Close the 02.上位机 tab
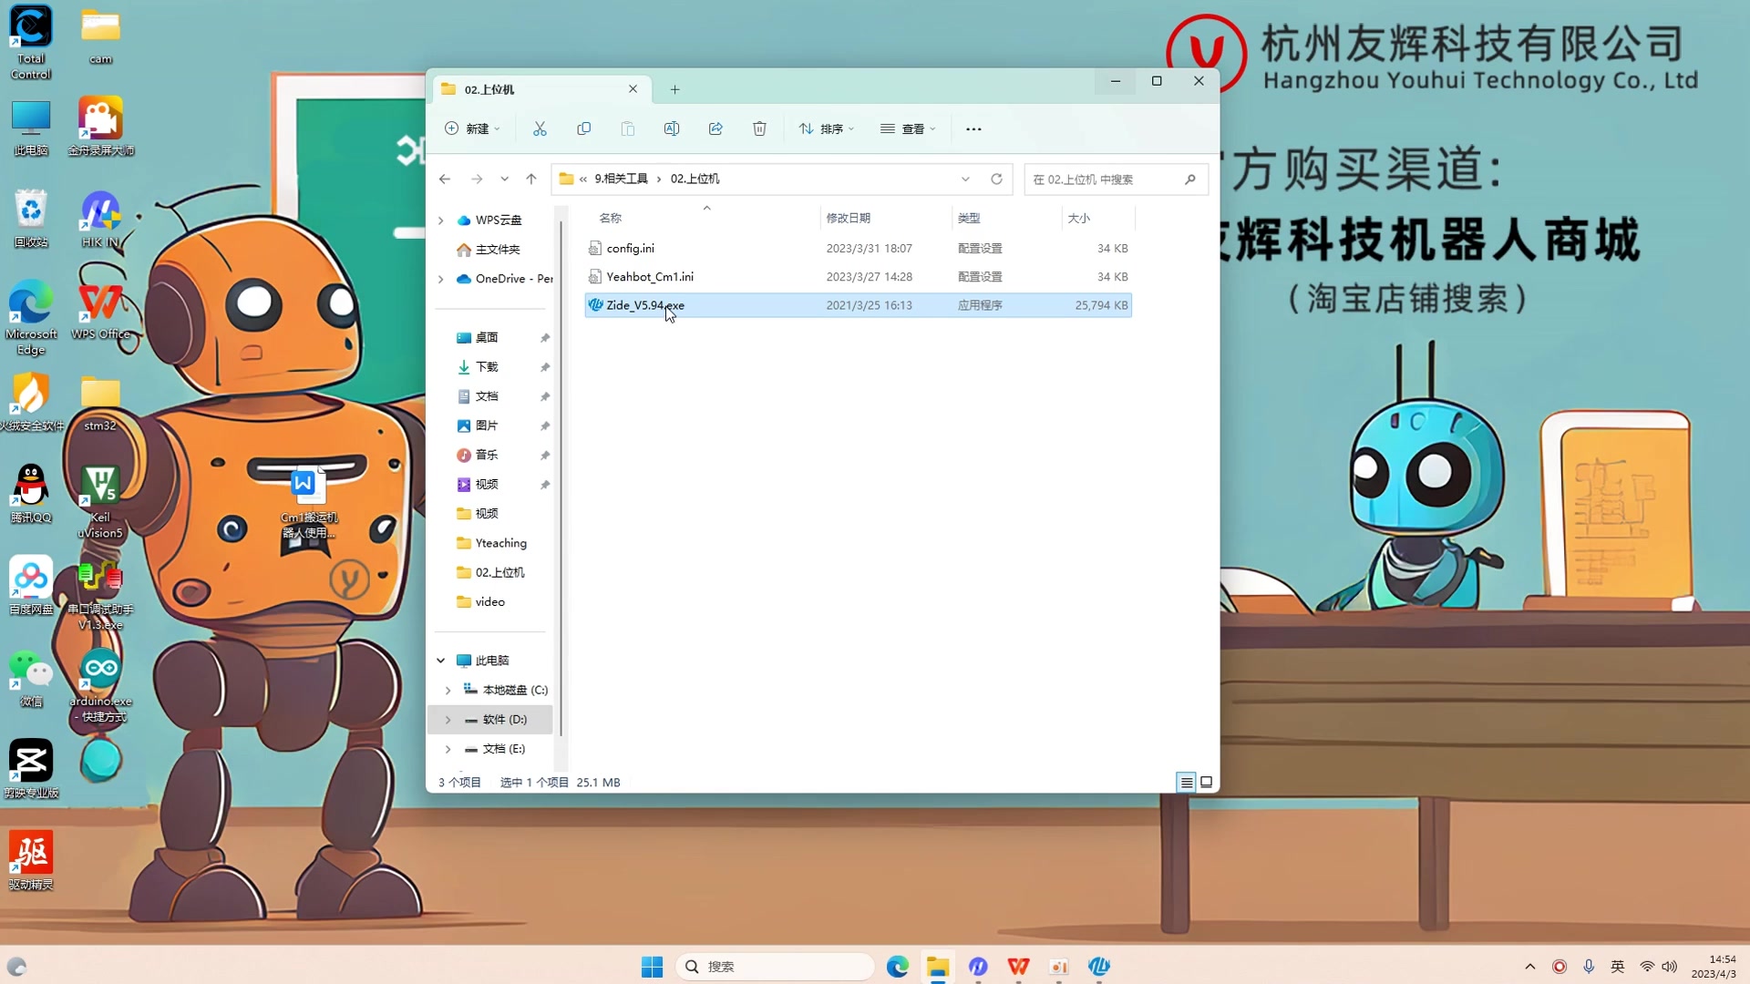 633,89
